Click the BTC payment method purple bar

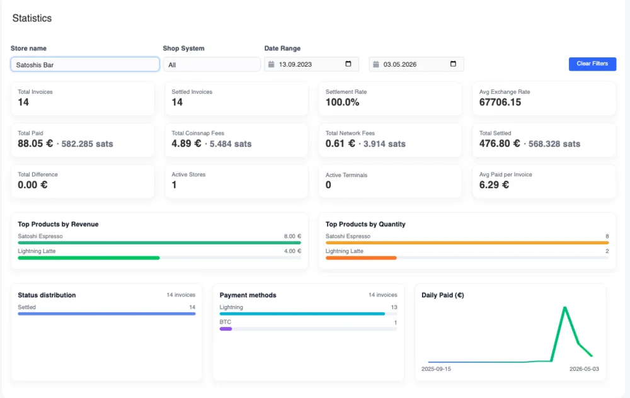pos(226,329)
